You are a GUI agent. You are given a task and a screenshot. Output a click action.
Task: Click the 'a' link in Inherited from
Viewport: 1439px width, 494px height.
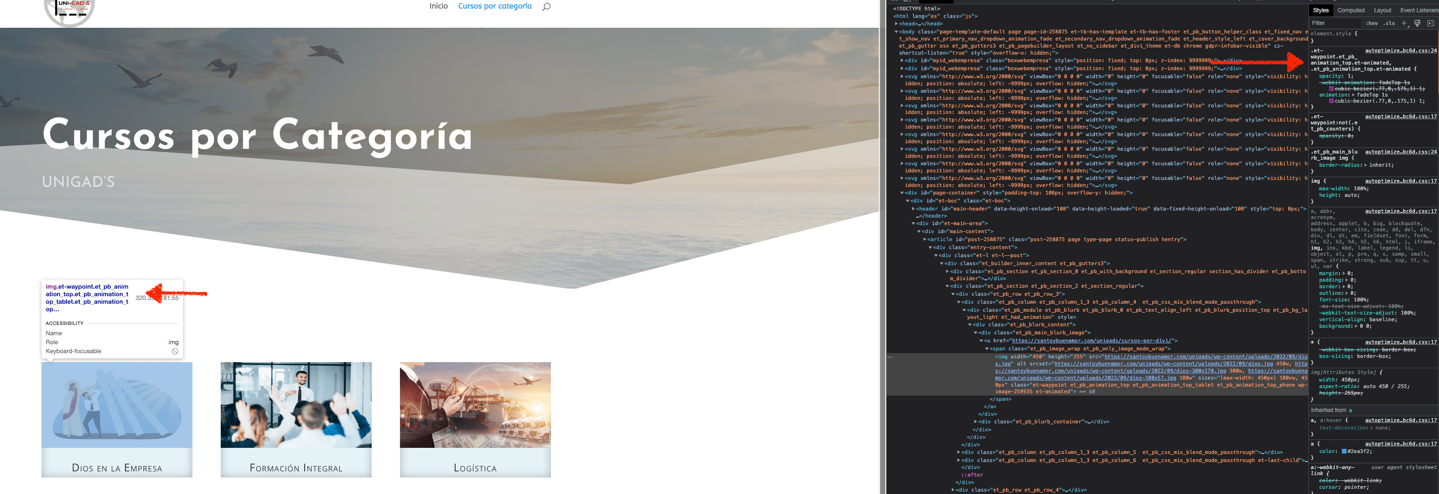click(1351, 410)
